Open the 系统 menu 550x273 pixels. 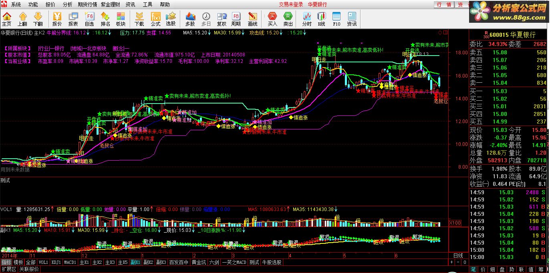(x=16, y=4)
